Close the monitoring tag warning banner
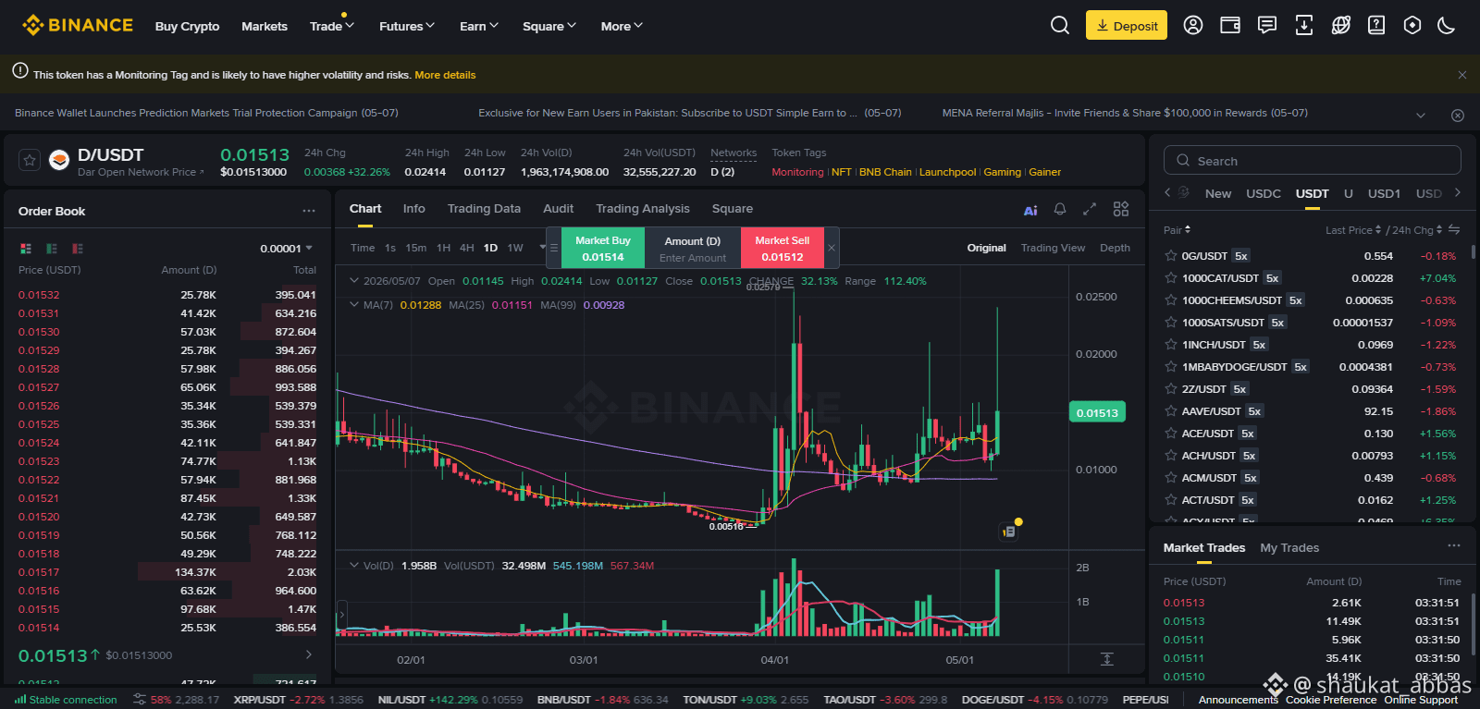Screen dimensions: 1480x709 pyautogui.click(x=1462, y=75)
